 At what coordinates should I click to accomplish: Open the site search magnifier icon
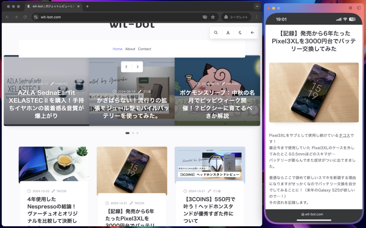(x=216, y=33)
